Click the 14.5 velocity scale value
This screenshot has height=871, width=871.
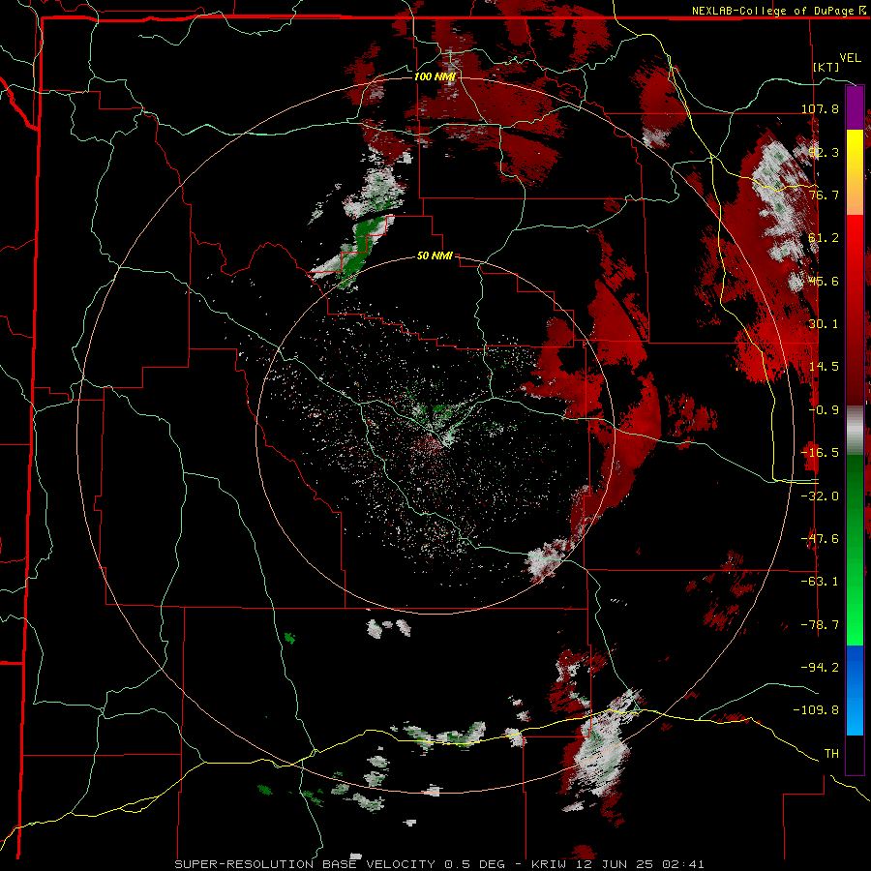[824, 367]
